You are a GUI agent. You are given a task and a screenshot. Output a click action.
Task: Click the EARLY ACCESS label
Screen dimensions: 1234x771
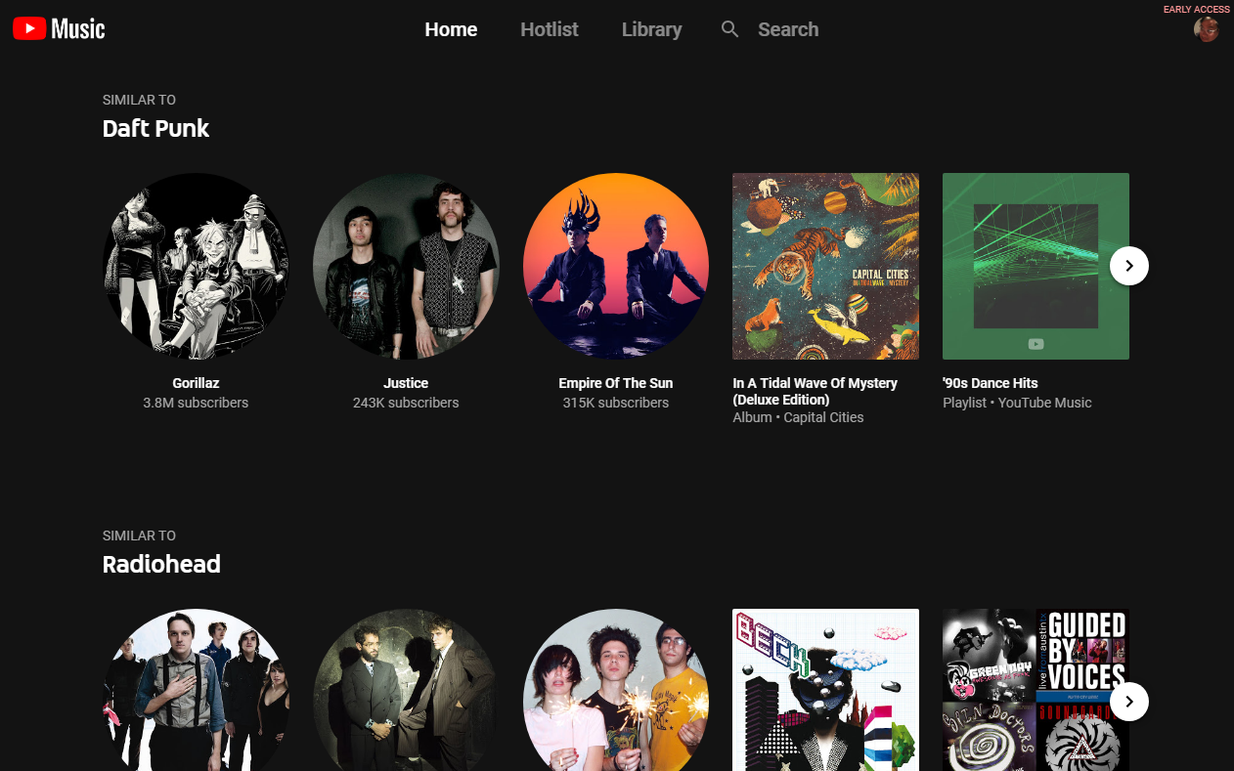click(1197, 9)
